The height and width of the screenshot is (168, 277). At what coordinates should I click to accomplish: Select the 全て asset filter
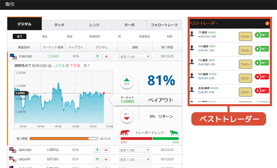coord(20,37)
